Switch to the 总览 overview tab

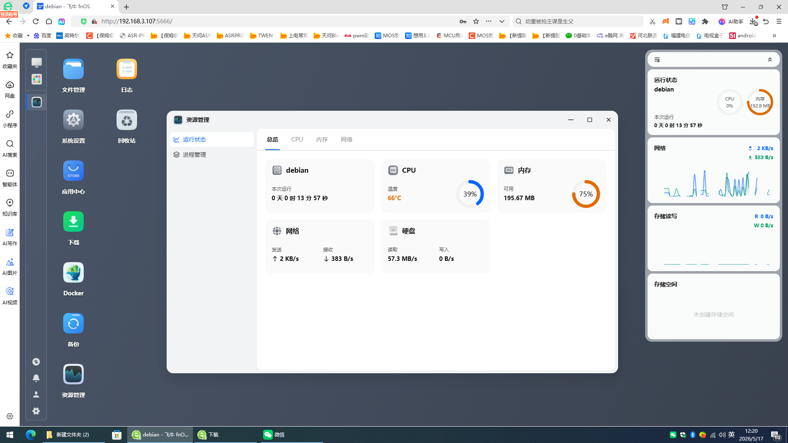(273, 139)
